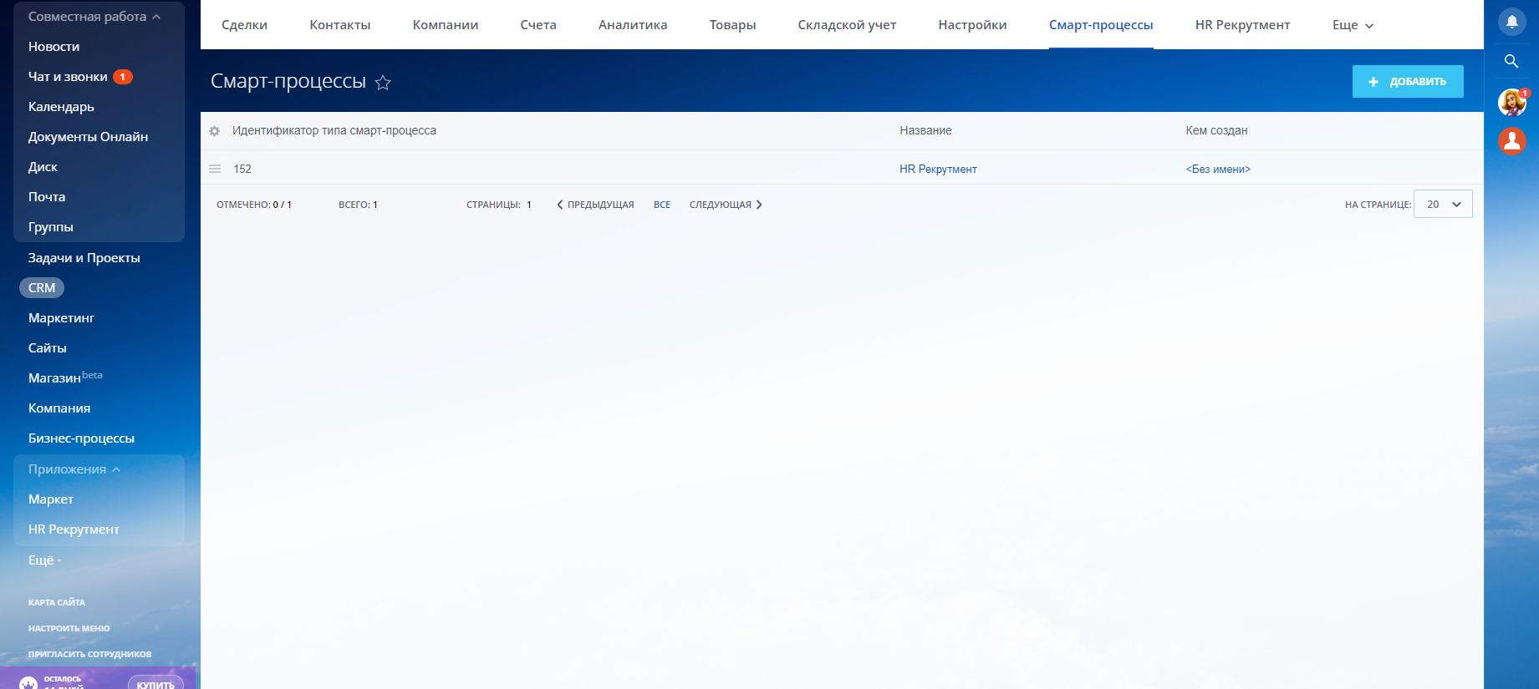Open the notifications bell
The image size is (1539, 689).
pos(1511,22)
